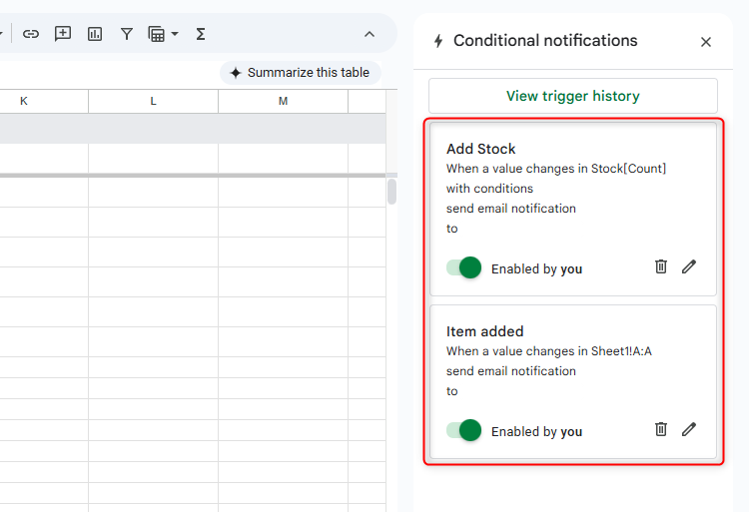Disable the Add Stock notification toggle
Image resolution: width=749 pixels, height=512 pixels.
point(464,267)
